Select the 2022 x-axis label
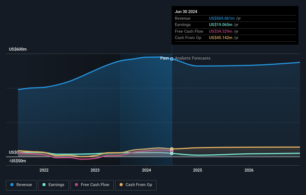This screenshot has width=306, height=195. pyautogui.click(x=44, y=170)
